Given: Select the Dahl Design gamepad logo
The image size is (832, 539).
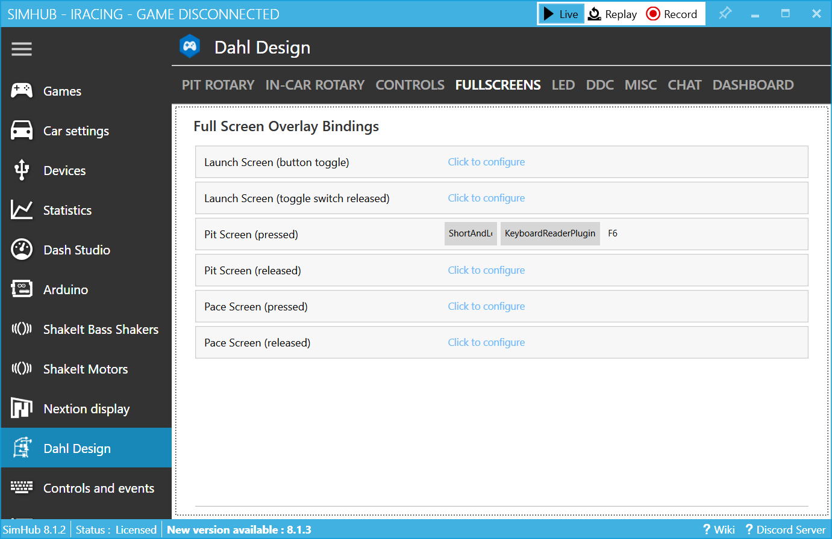Looking at the screenshot, I should point(189,46).
